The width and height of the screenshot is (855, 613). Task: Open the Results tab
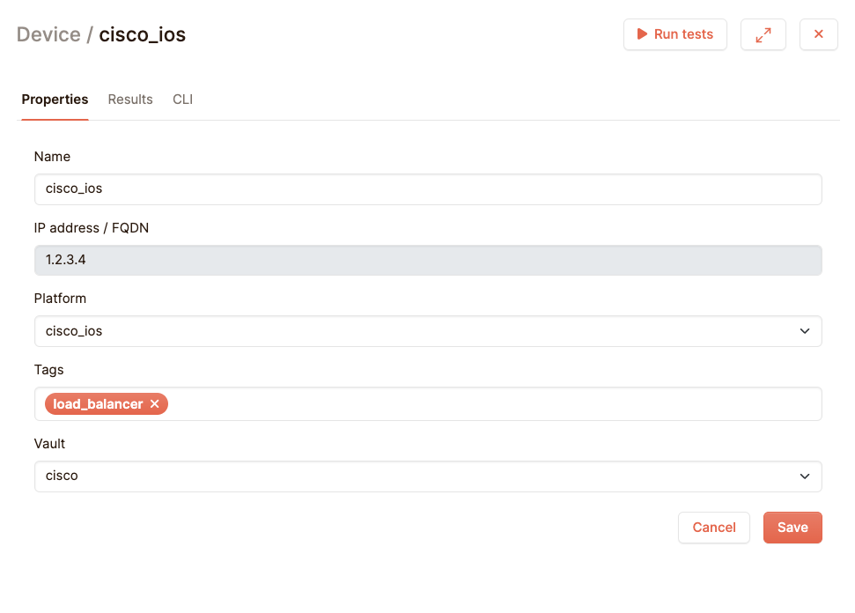tap(130, 100)
